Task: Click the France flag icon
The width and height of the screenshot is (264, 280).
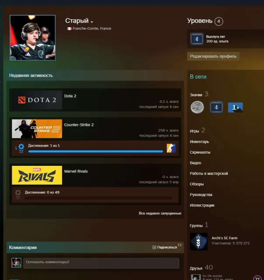Action: point(69,28)
